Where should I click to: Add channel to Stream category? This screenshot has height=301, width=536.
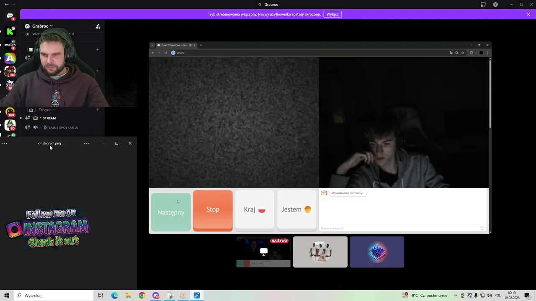(98, 110)
